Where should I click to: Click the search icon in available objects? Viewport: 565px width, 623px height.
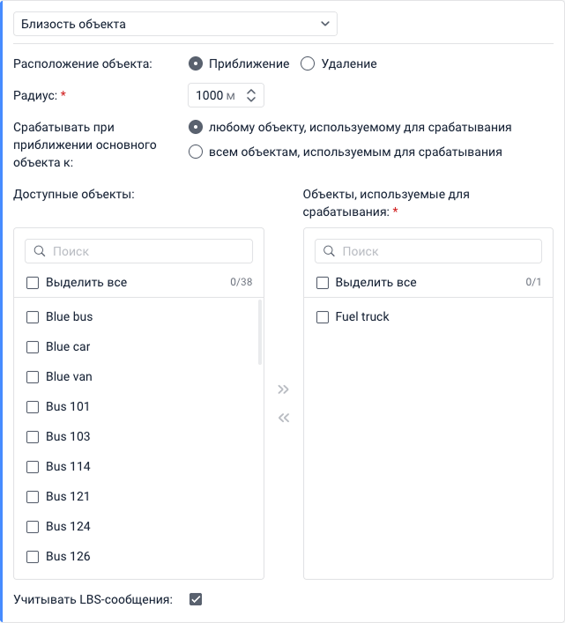[x=39, y=251]
